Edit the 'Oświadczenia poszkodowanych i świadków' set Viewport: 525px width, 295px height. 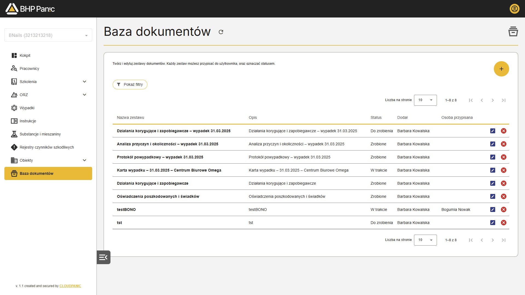[493, 196]
